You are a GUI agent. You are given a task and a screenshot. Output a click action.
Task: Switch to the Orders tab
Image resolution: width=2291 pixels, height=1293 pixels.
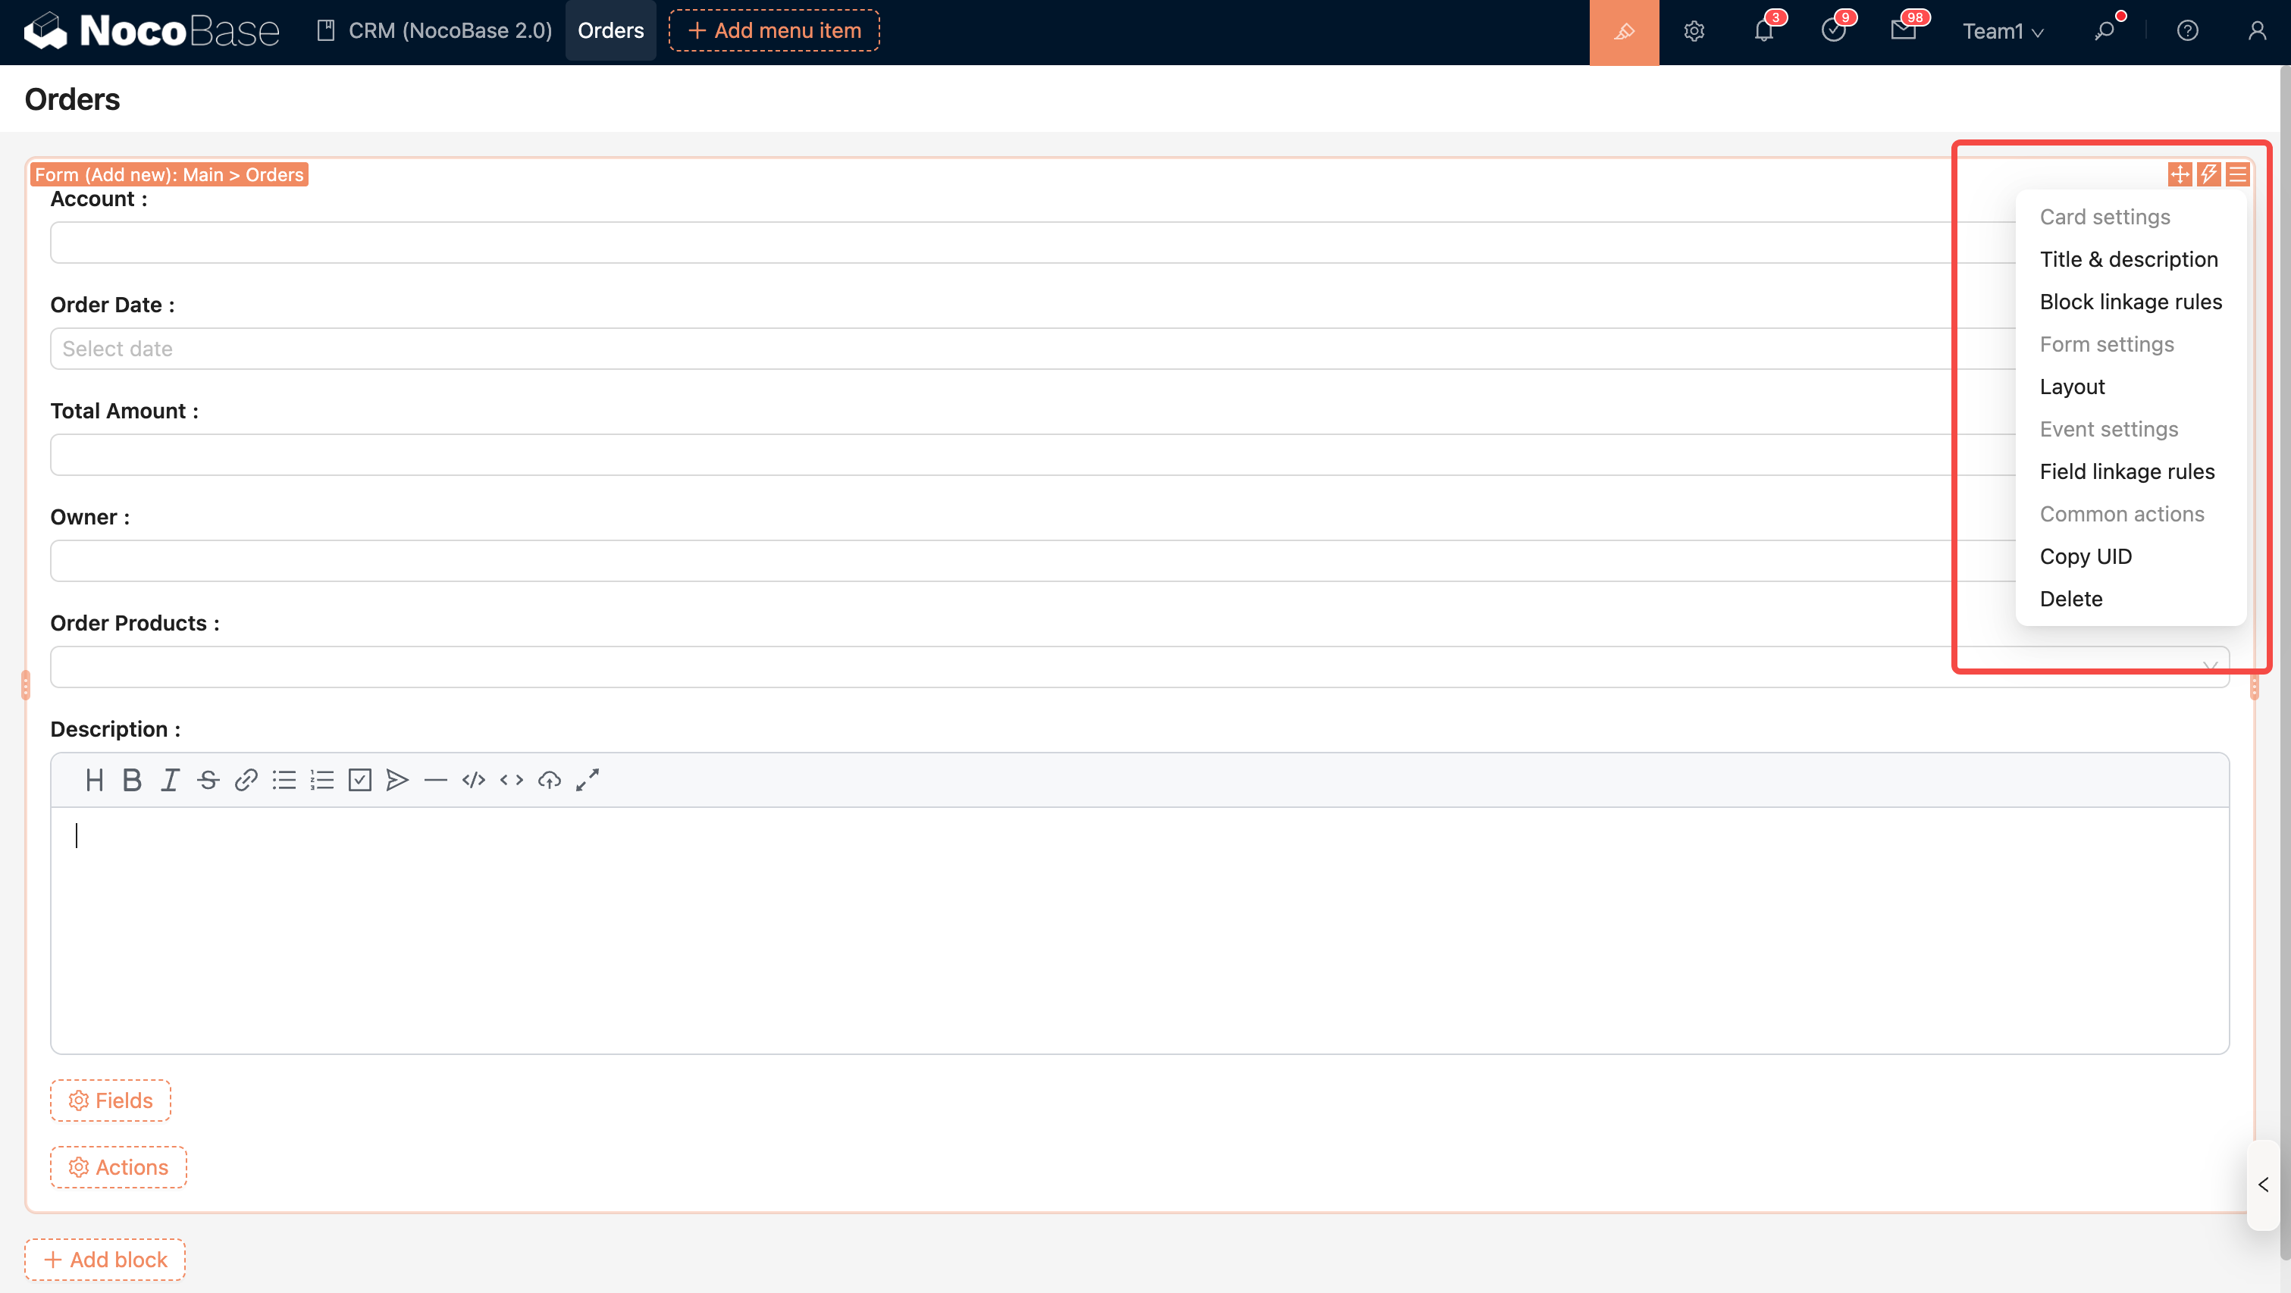[x=610, y=30]
